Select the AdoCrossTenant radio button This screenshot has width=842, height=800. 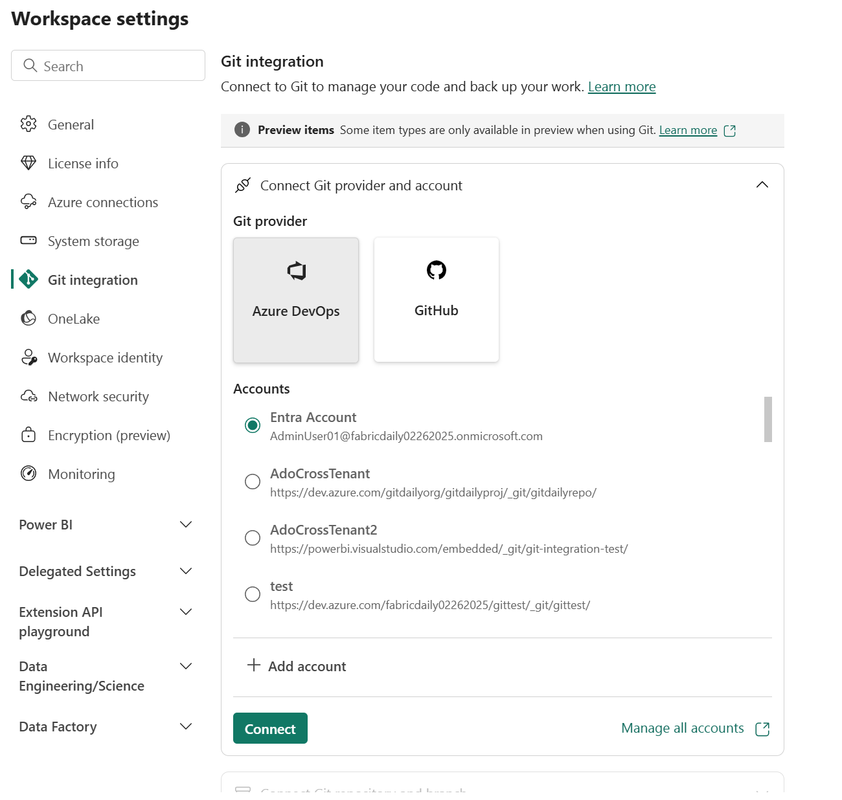click(253, 482)
